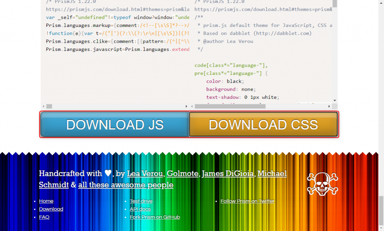
Task: Open the James DiGioia link
Action: tap(228, 173)
